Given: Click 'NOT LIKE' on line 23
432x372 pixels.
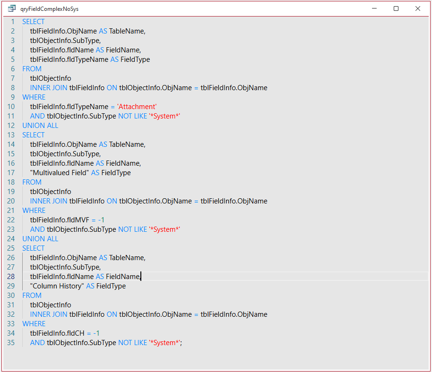Looking at the screenshot, I should [133, 229].
